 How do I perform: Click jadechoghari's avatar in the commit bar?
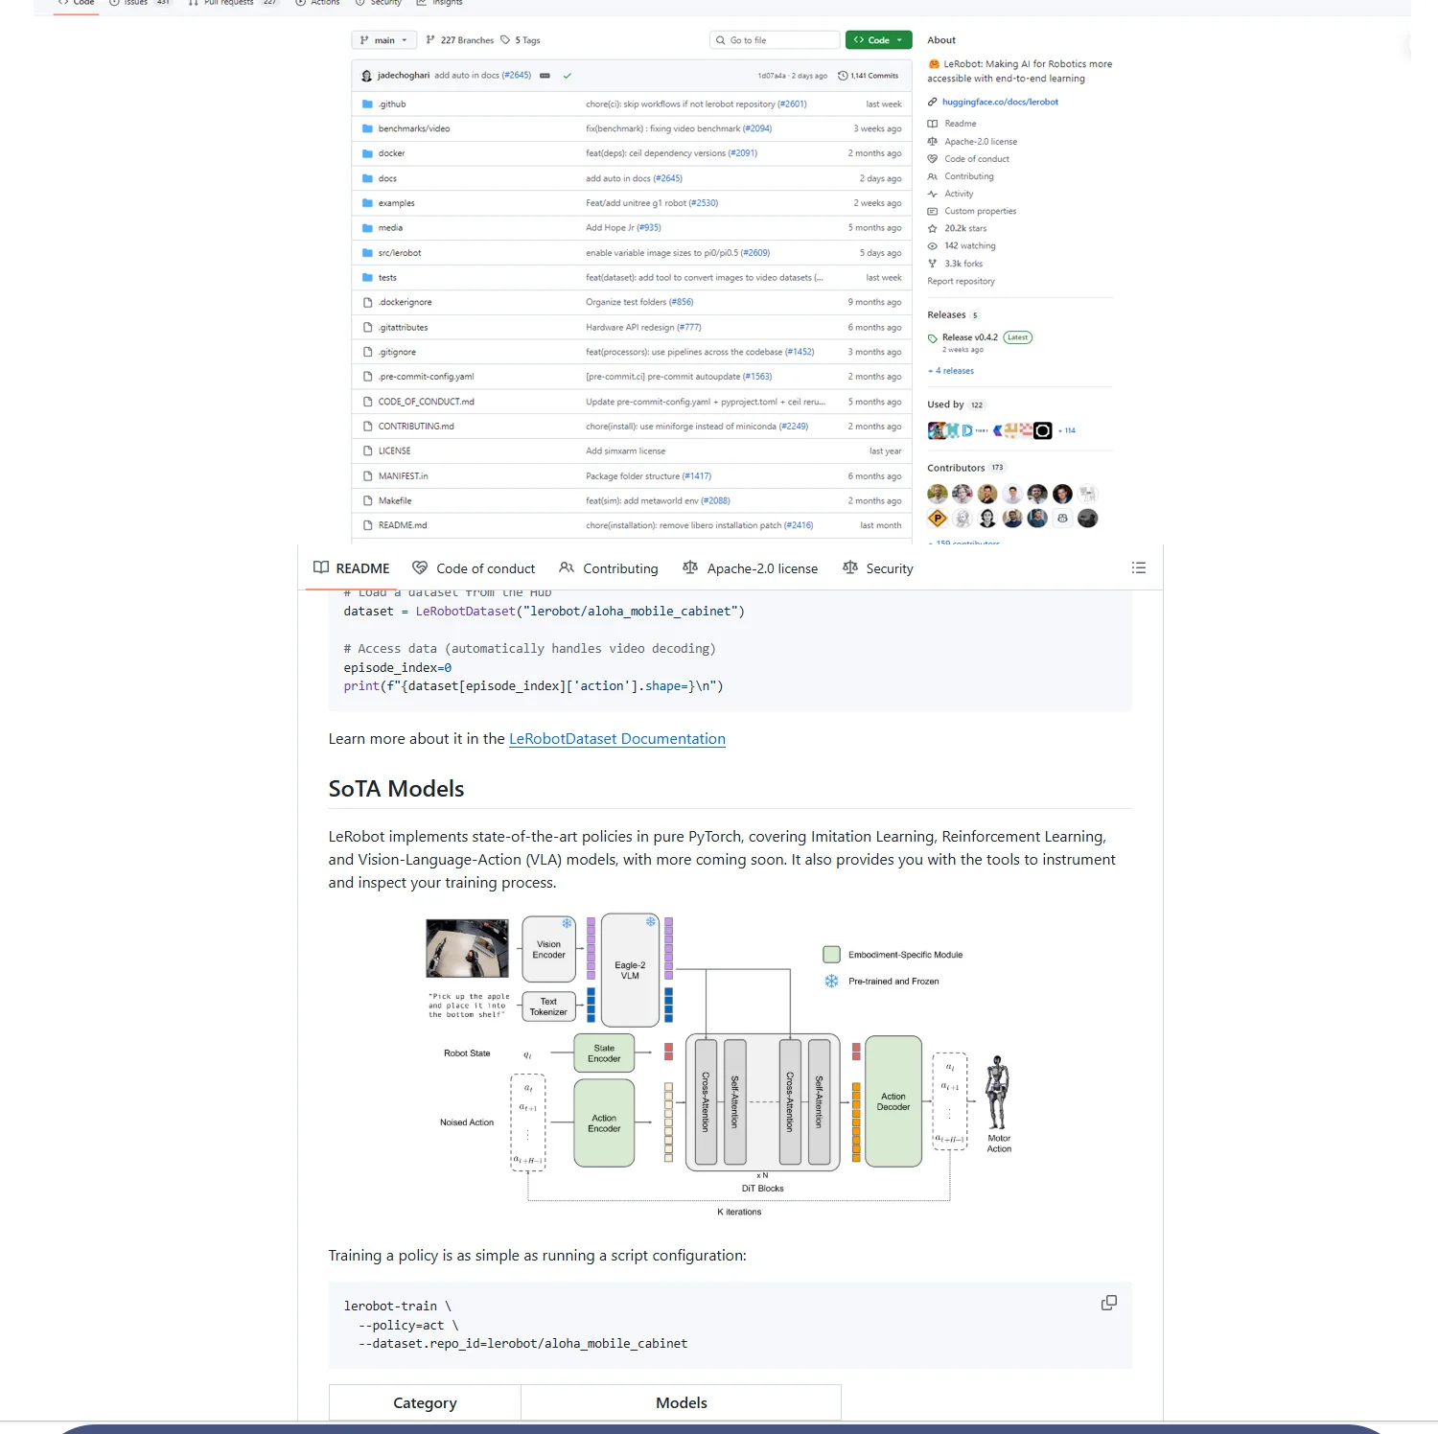point(367,76)
